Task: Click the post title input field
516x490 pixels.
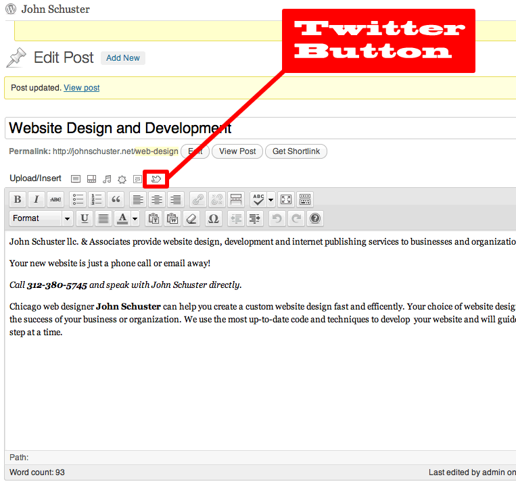Action: (260, 128)
